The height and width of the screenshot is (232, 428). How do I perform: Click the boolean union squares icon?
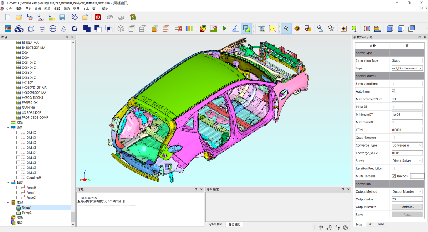(87, 28)
